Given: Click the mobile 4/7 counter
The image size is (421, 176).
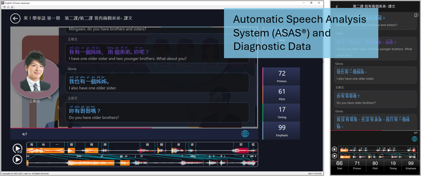Looking at the screenshot, I should (415, 133).
